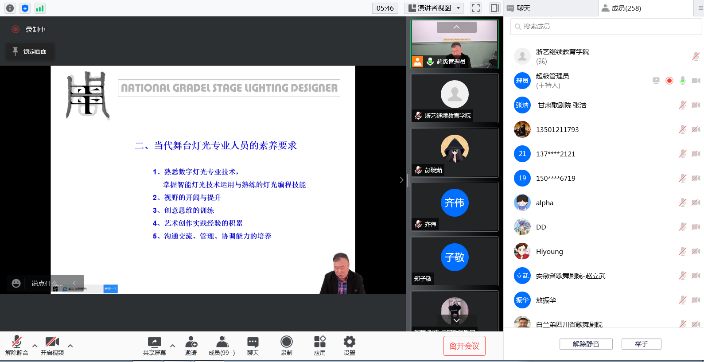Expand audio options arrow beside 解除静音
This screenshot has width=704, height=362.
point(35,346)
